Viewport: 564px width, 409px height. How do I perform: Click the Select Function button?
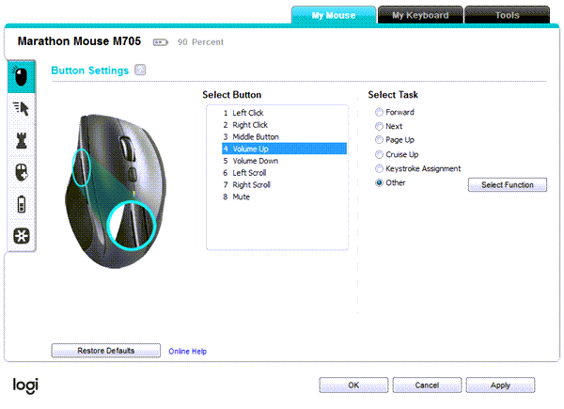[508, 185]
